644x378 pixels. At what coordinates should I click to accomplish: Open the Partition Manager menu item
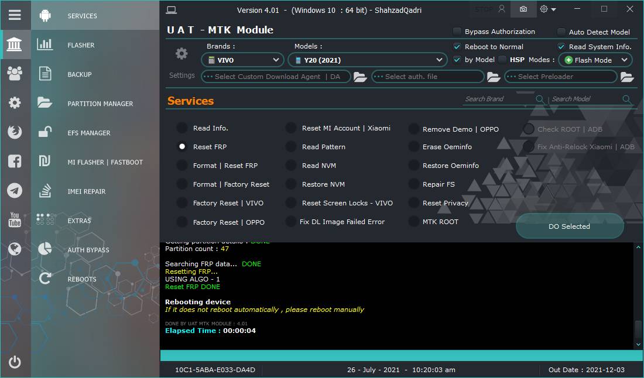pos(95,104)
